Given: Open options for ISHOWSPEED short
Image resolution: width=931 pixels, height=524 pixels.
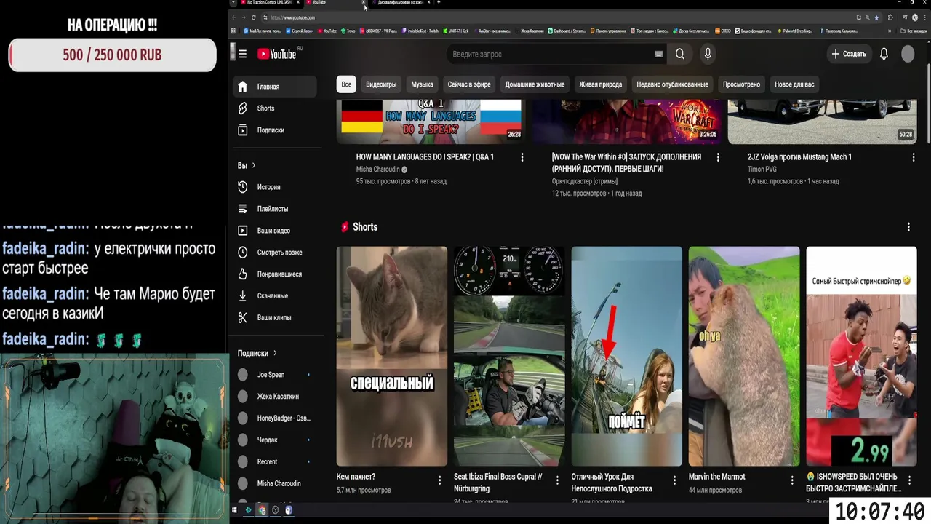Looking at the screenshot, I should point(909,480).
